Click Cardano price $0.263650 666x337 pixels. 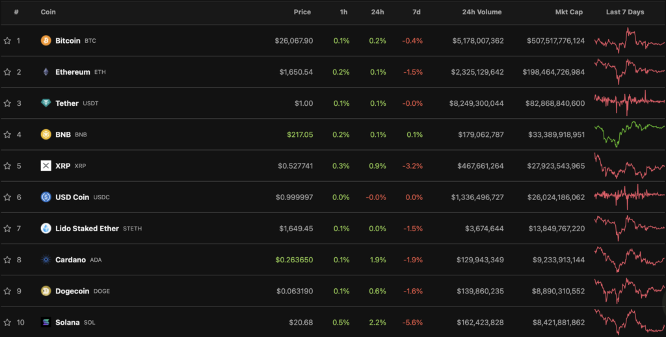point(295,260)
